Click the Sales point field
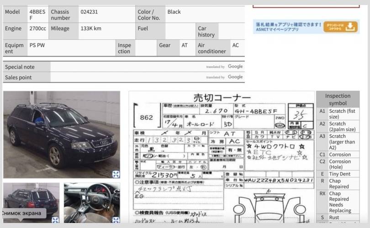 tap(128, 77)
